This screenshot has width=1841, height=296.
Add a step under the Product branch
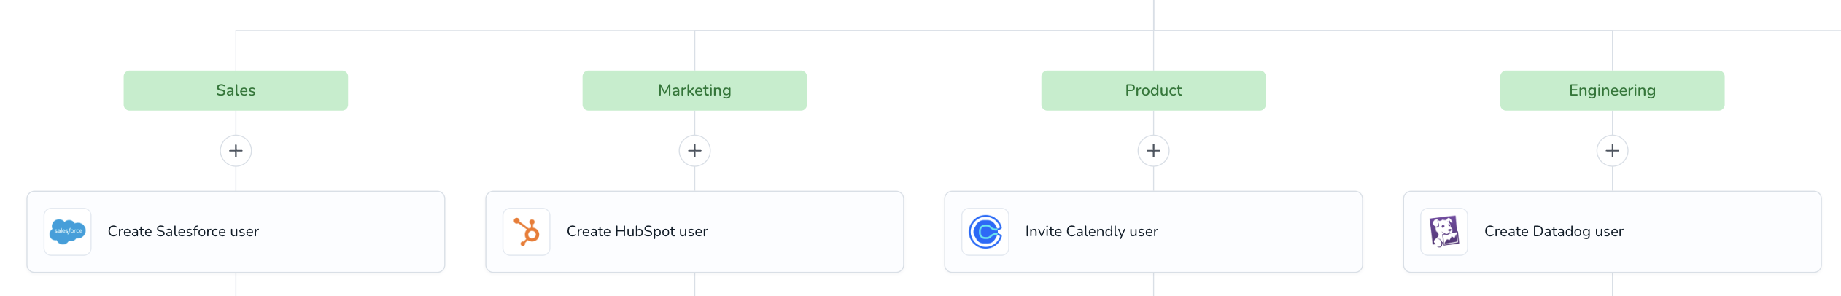point(1153,151)
